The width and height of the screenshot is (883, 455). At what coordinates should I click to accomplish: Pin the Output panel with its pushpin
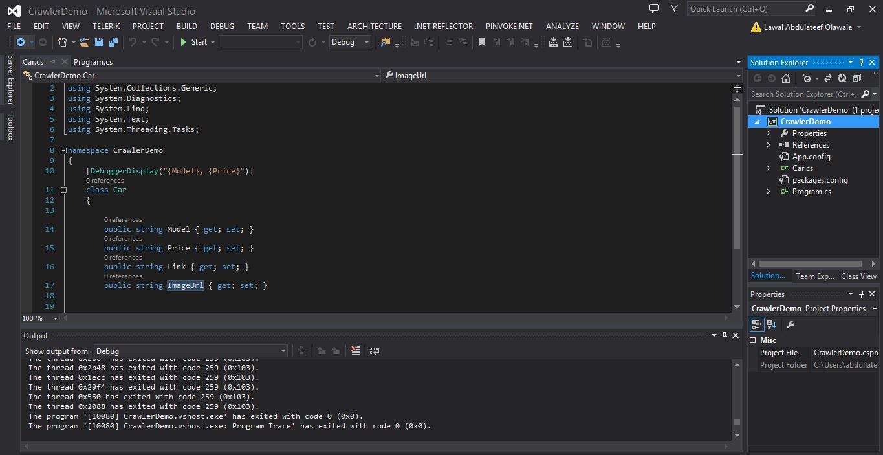click(x=725, y=335)
